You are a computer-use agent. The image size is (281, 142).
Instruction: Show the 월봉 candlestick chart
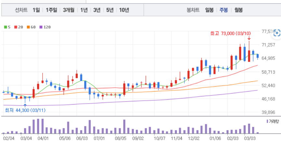[x=238, y=10]
